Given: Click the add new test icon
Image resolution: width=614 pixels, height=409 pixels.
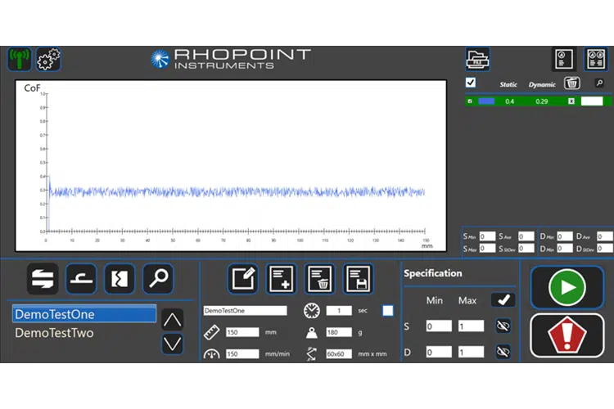Looking at the screenshot, I should tap(281, 279).
